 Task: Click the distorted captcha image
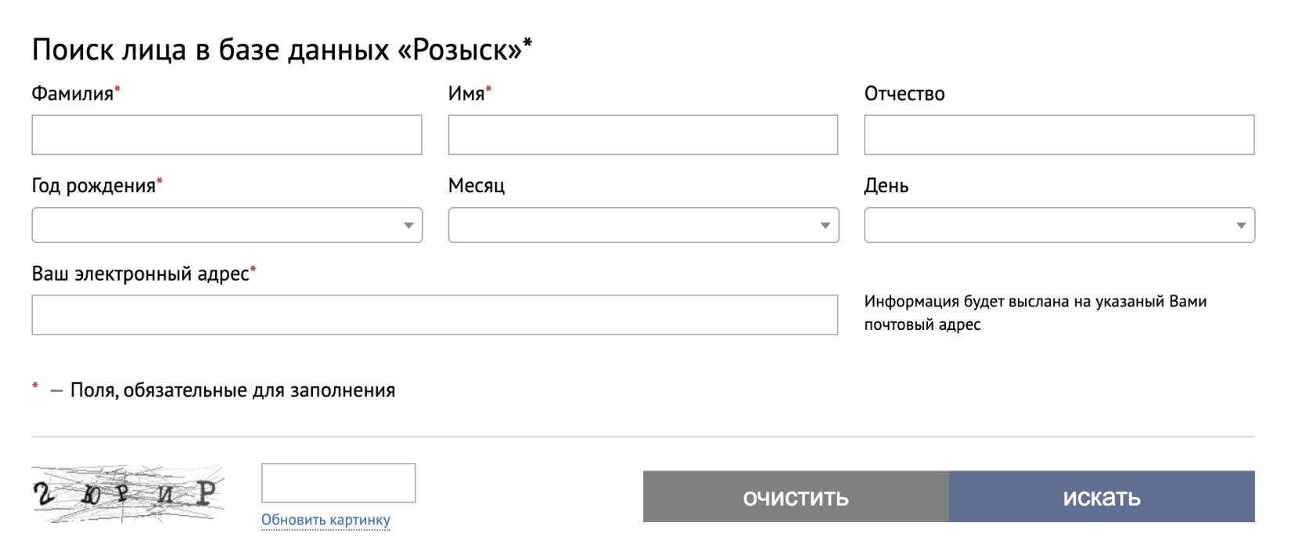tap(128, 493)
